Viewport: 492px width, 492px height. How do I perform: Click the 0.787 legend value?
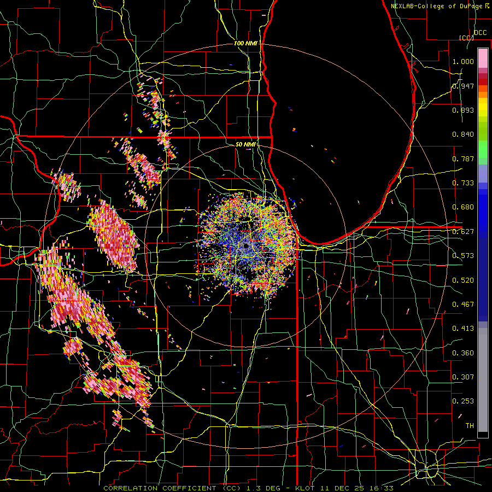463,159
